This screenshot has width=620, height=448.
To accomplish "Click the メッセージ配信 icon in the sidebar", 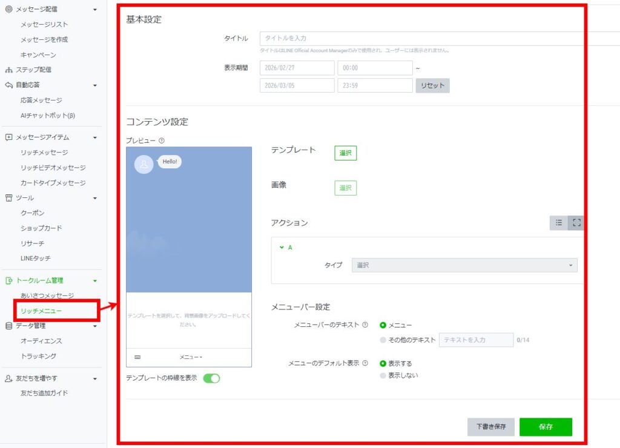I will click(8, 9).
